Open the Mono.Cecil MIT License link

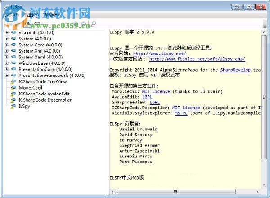[x=156, y=91]
